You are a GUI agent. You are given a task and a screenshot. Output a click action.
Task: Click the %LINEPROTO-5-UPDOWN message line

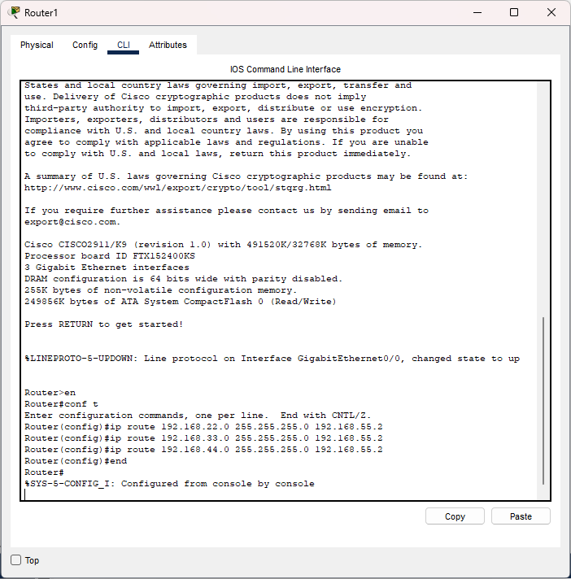pyautogui.click(x=272, y=359)
